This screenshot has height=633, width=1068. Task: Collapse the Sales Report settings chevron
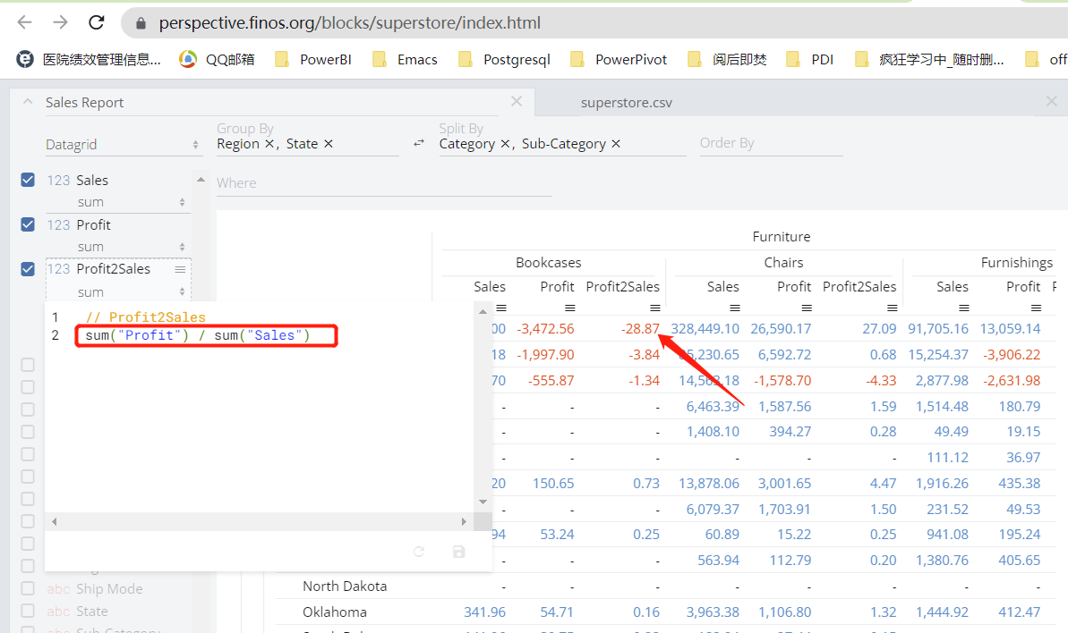(28, 102)
